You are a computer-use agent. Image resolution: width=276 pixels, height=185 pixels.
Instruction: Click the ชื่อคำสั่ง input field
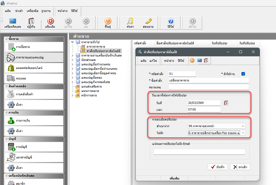pyautogui.click(x=209, y=81)
